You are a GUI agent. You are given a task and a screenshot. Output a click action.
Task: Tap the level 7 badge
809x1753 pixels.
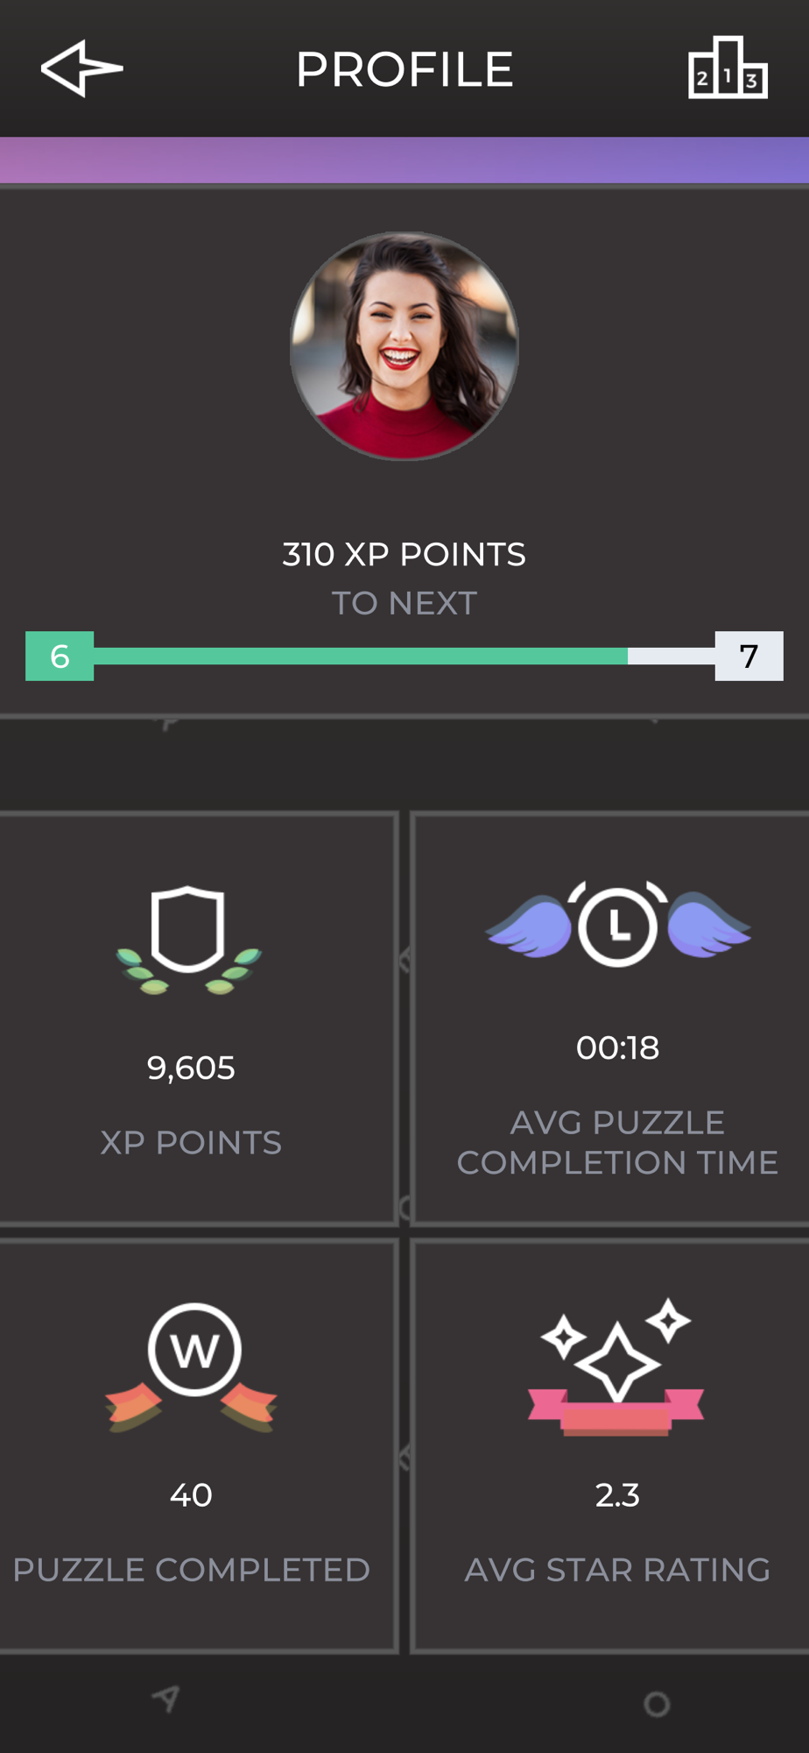(749, 656)
